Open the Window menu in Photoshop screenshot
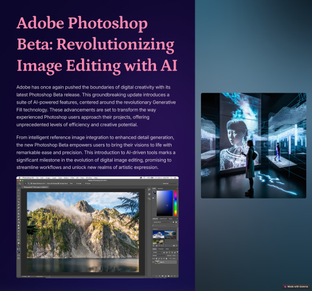The width and height of the screenshot is (312, 291). pyautogui.click(x=89, y=178)
